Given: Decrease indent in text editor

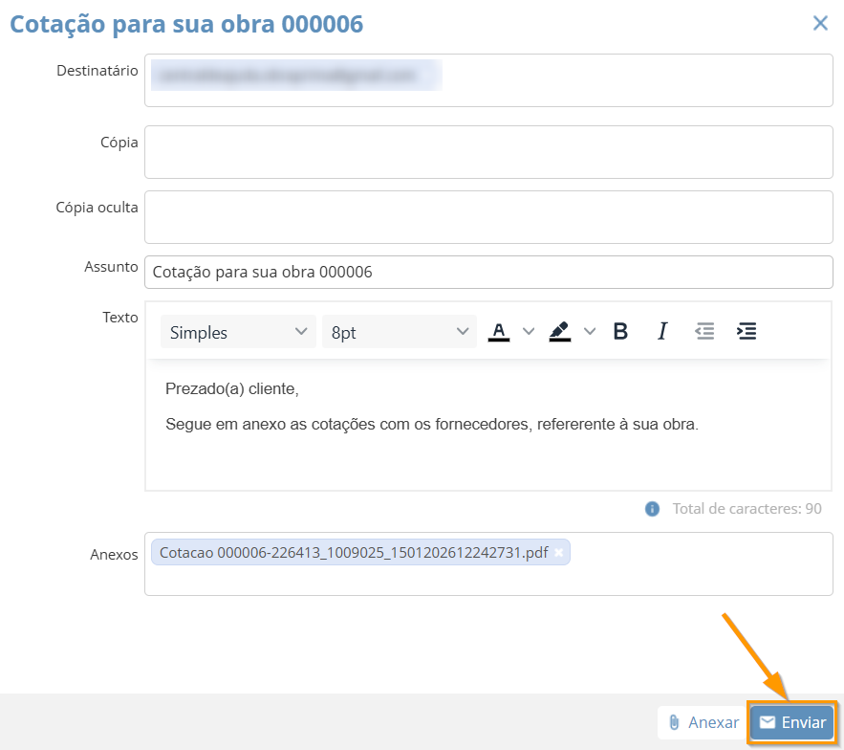Looking at the screenshot, I should point(704,332).
